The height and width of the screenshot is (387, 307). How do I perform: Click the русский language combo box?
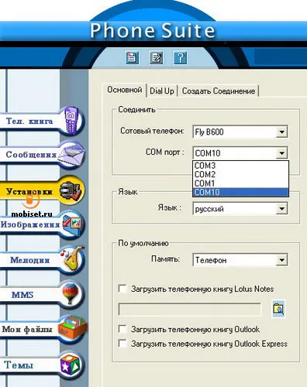click(240, 208)
